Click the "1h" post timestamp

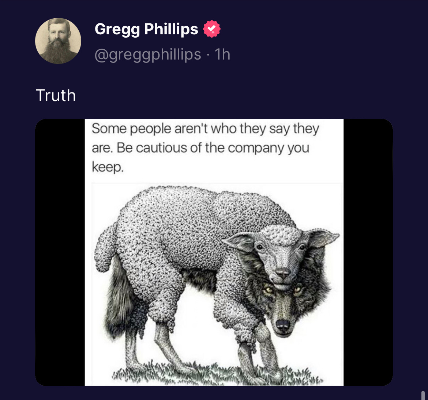pos(222,54)
